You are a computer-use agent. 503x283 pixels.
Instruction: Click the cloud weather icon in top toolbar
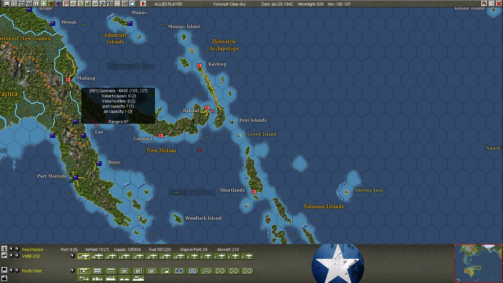coord(132,4)
